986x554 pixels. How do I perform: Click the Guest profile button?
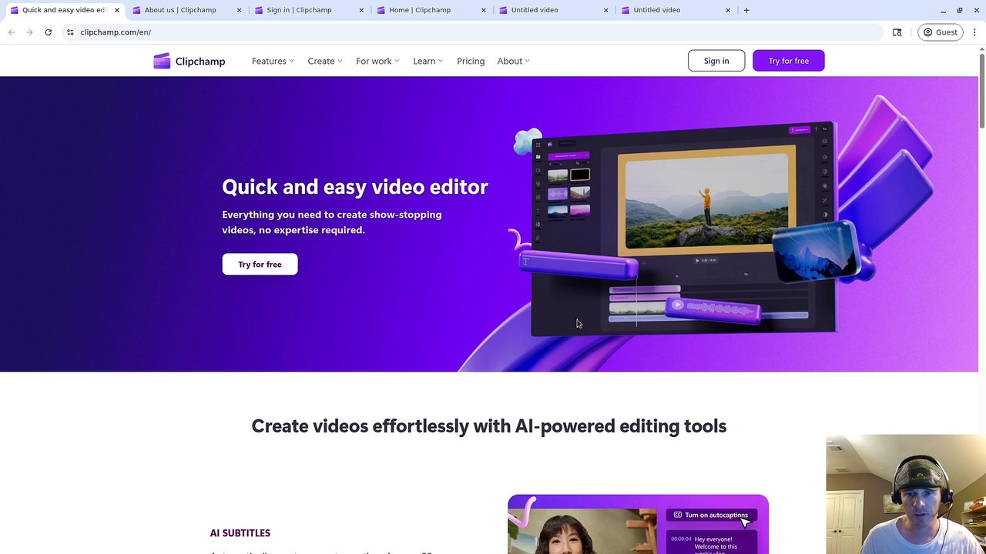(x=941, y=32)
